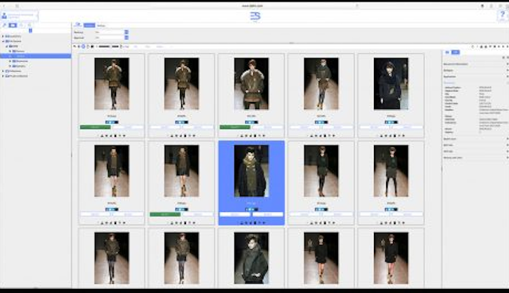Expand the tree folder just below the selected row
509x293 pixels.
tap(10, 61)
